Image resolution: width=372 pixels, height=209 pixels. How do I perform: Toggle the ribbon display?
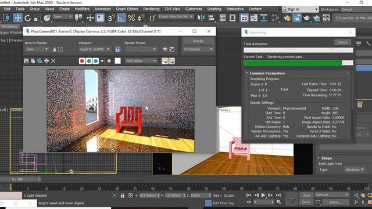[x=244, y=18]
